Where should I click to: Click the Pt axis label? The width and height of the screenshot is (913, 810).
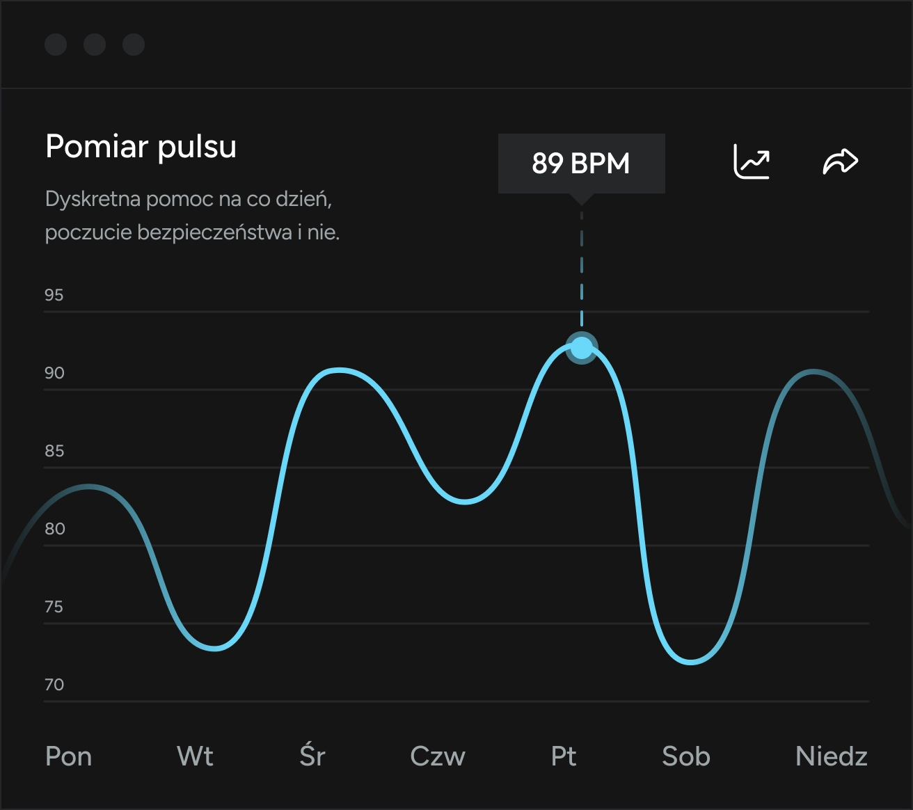(x=564, y=756)
